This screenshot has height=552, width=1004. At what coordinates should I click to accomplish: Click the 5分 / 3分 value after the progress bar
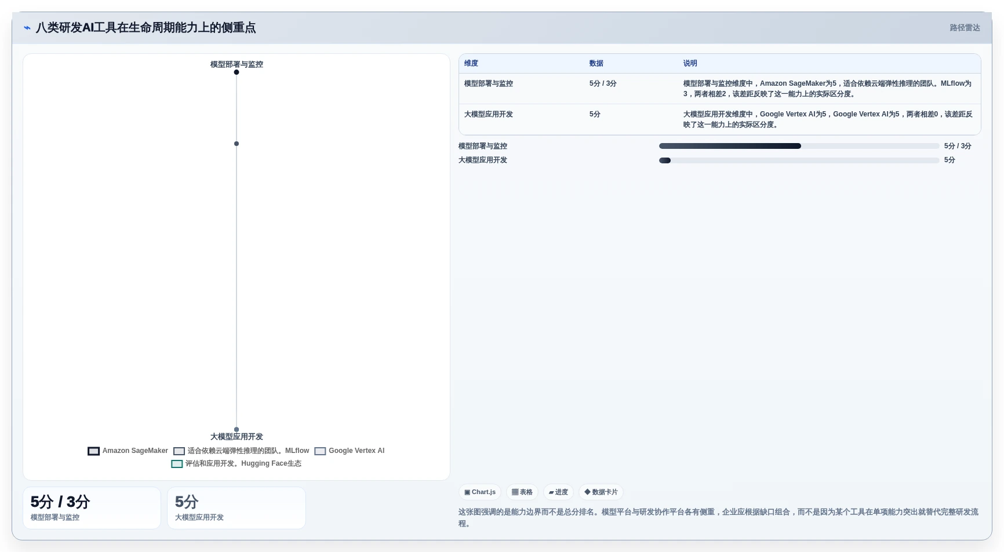click(x=958, y=146)
